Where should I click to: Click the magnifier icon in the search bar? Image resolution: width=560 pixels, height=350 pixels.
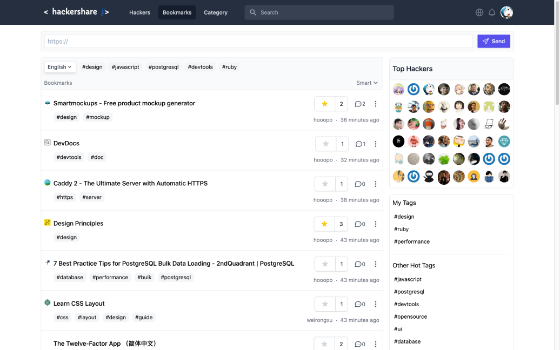[253, 12]
